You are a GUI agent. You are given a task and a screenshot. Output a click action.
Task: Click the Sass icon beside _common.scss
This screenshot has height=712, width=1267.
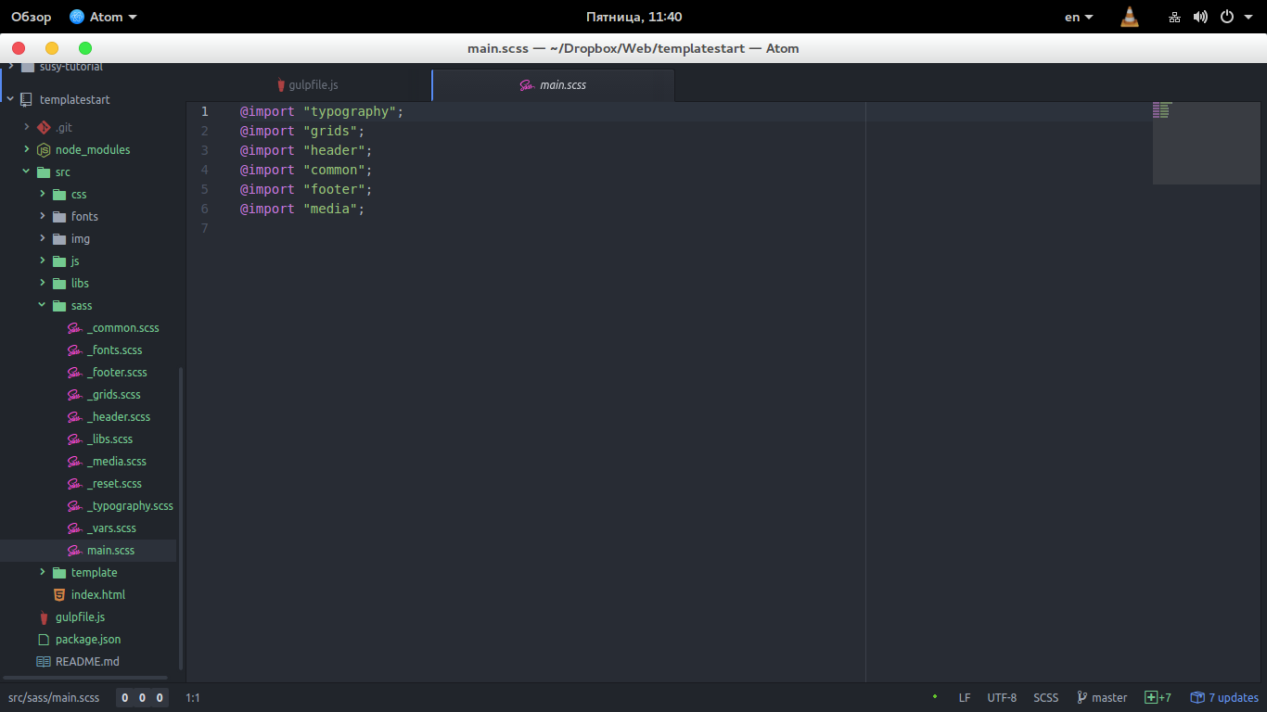(x=74, y=328)
